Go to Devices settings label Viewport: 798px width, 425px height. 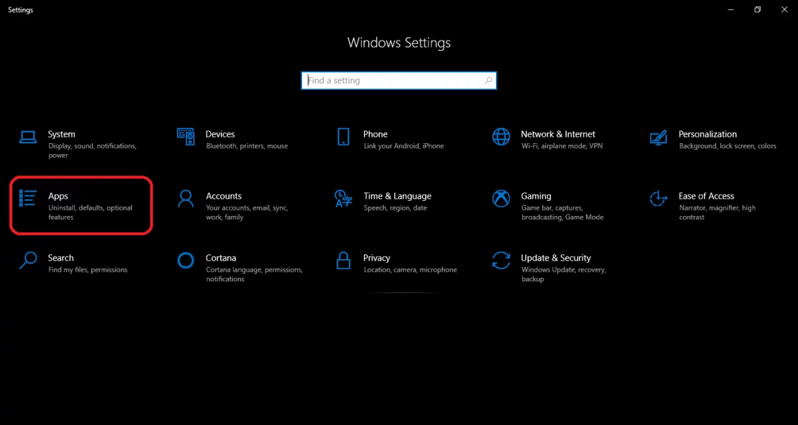coord(220,134)
